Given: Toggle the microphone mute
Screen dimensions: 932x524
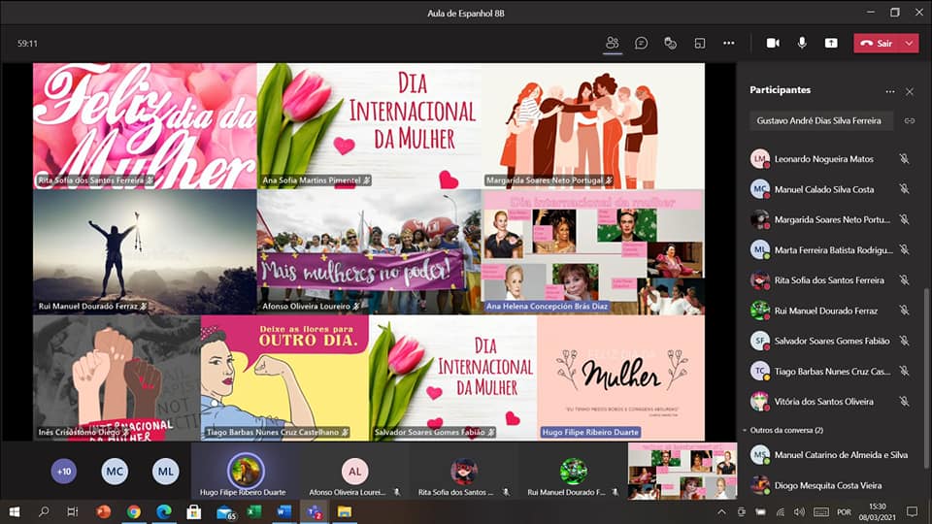Looking at the screenshot, I should pos(802,43).
